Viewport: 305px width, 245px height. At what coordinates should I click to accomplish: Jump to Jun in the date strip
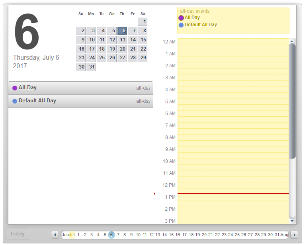point(65,235)
